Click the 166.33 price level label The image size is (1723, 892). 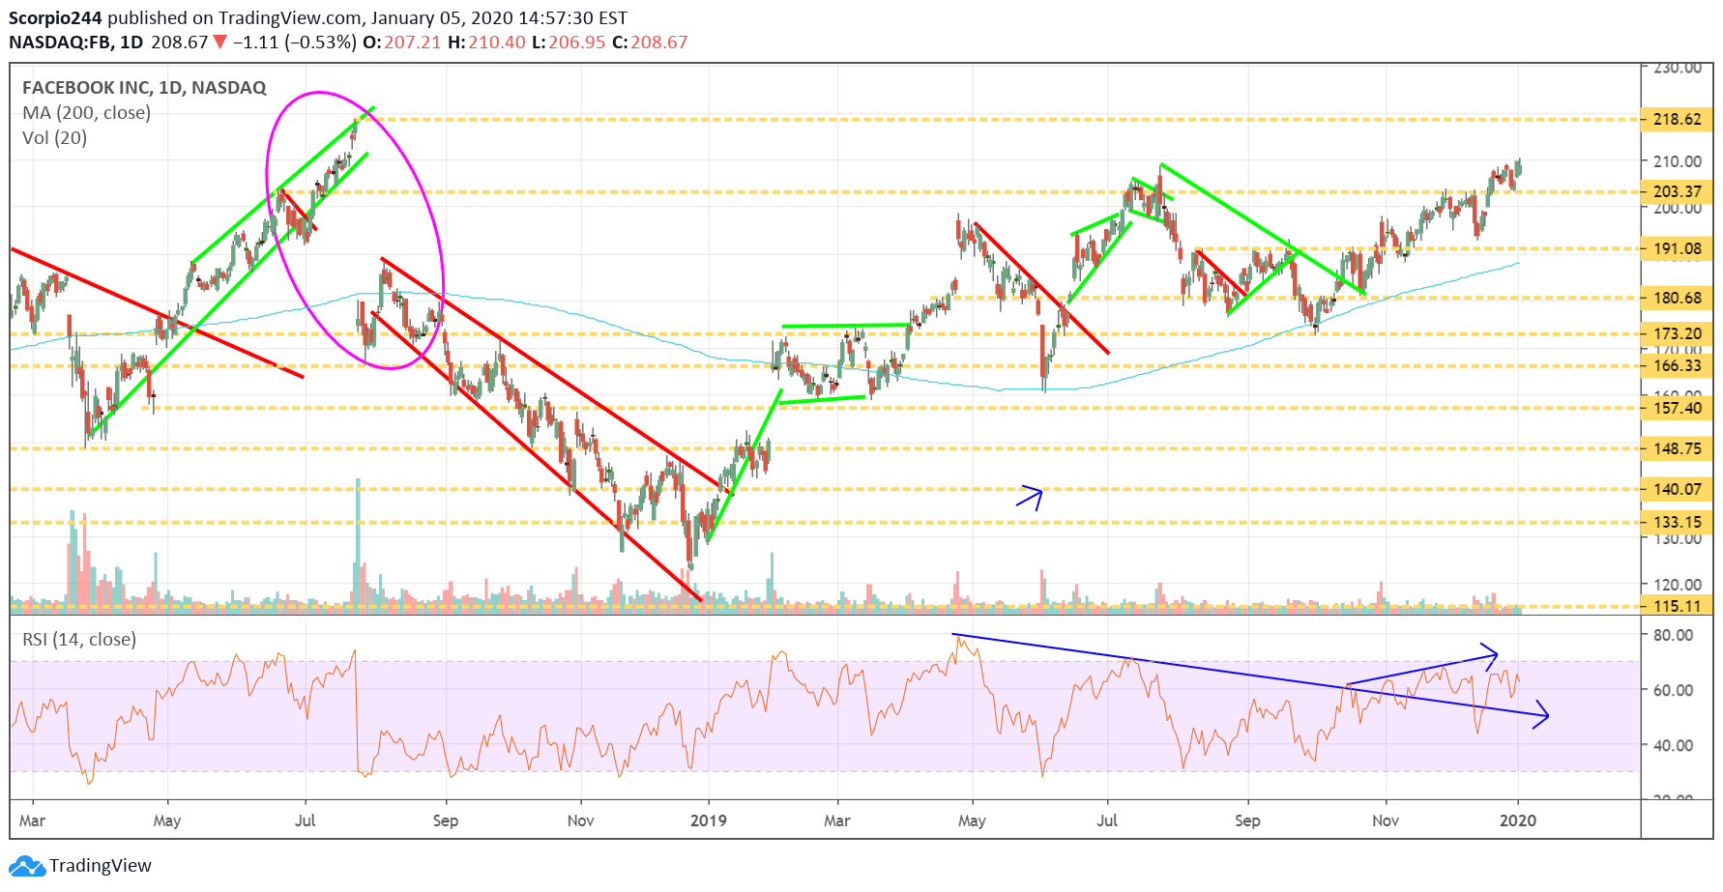point(1677,365)
